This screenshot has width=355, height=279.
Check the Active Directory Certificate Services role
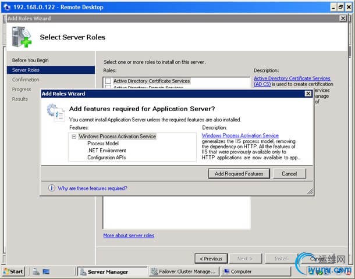pyautogui.click(x=108, y=81)
